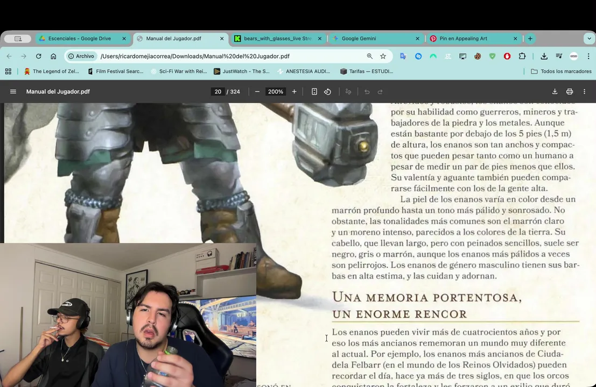
Task: Open The Legend of Zel... bookmark
Action: [52, 71]
